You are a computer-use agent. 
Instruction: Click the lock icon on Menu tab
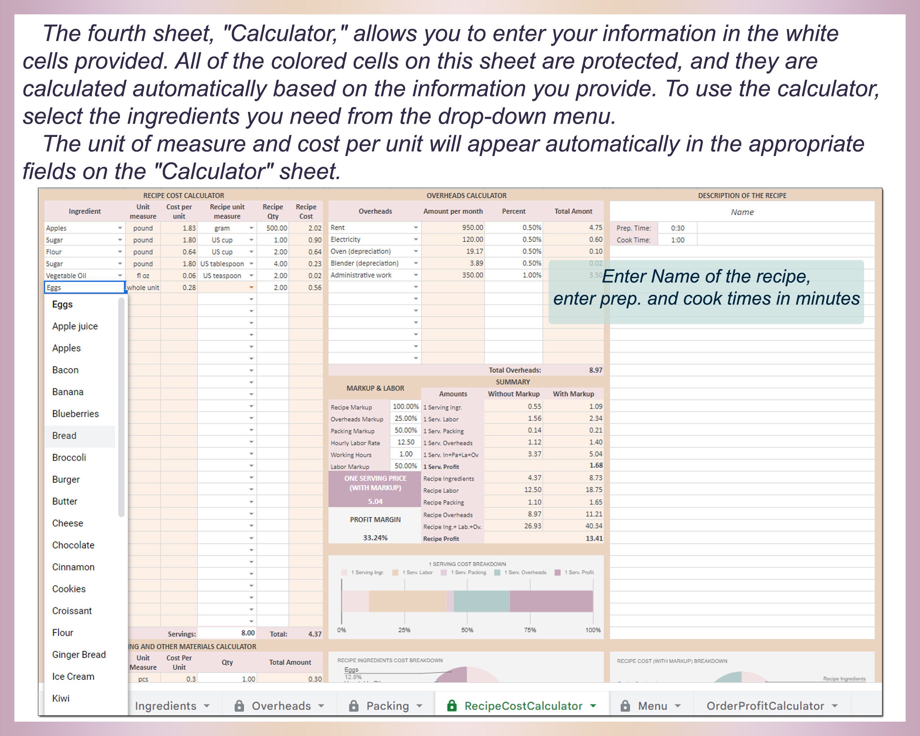625,706
